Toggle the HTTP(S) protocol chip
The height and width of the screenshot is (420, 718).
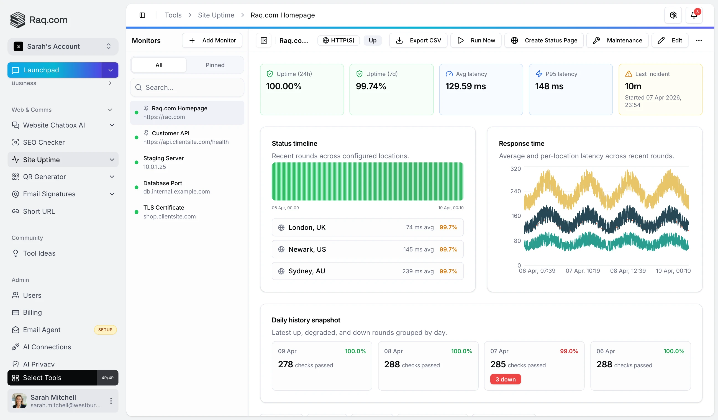click(x=339, y=40)
